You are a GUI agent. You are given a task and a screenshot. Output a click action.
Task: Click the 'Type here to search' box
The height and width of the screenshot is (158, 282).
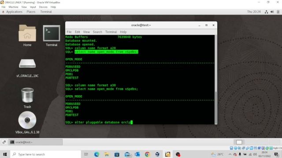pyautogui.click(x=46, y=154)
